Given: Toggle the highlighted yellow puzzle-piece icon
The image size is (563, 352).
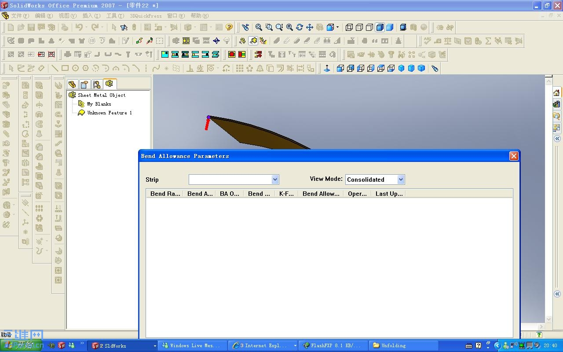Looking at the screenshot, I should (x=253, y=41).
